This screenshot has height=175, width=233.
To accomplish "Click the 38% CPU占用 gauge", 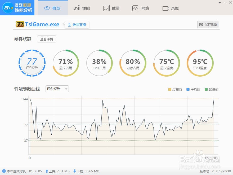I will coord(99,63).
